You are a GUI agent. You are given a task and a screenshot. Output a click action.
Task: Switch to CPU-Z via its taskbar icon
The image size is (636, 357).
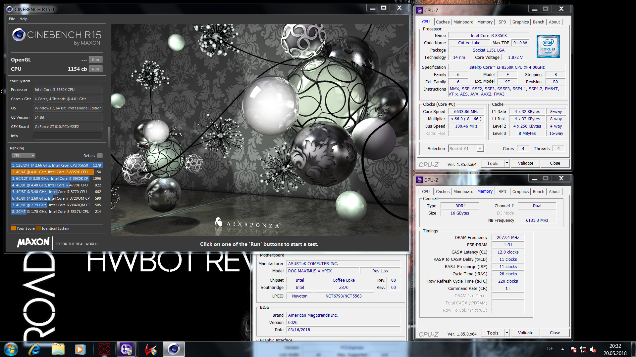pos(126,349)
